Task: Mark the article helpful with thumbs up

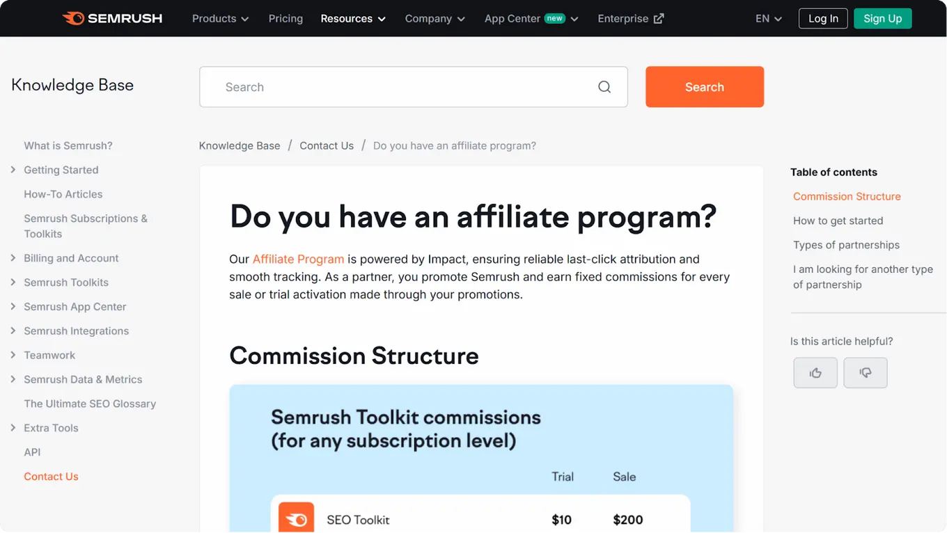Action: (x=815, y=372)
